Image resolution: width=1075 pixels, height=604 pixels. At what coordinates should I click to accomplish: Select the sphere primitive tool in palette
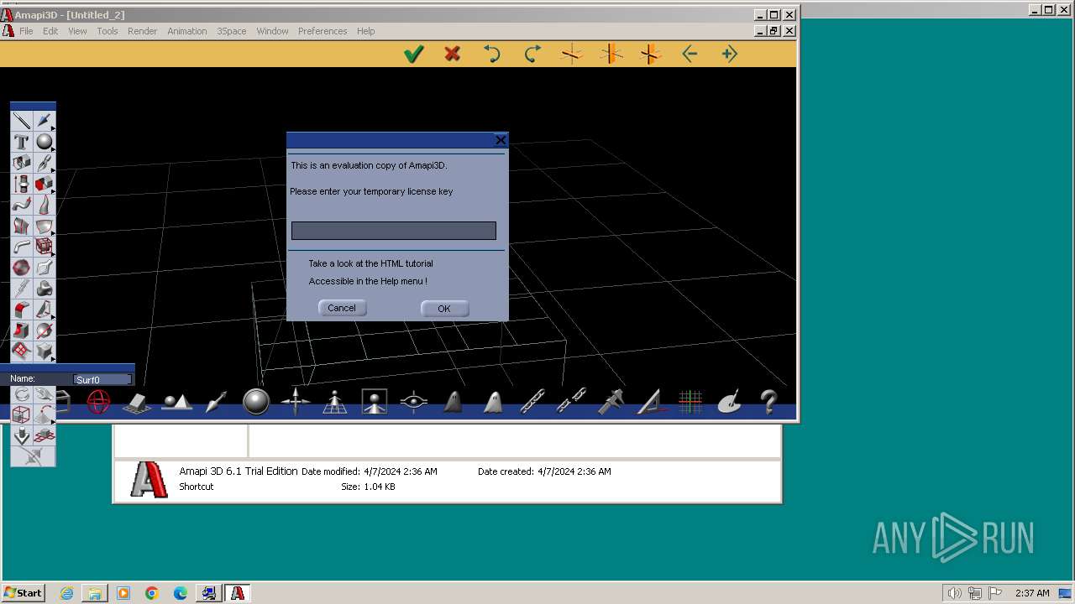pos(44,143)
